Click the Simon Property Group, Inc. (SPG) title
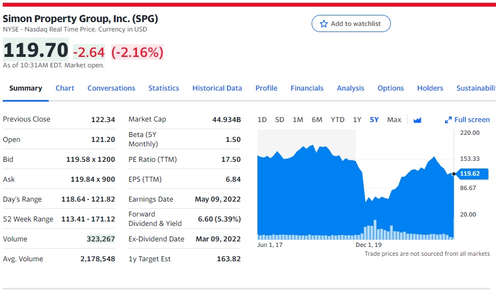This screenshot has height=295, width=496. coord(80,19)
